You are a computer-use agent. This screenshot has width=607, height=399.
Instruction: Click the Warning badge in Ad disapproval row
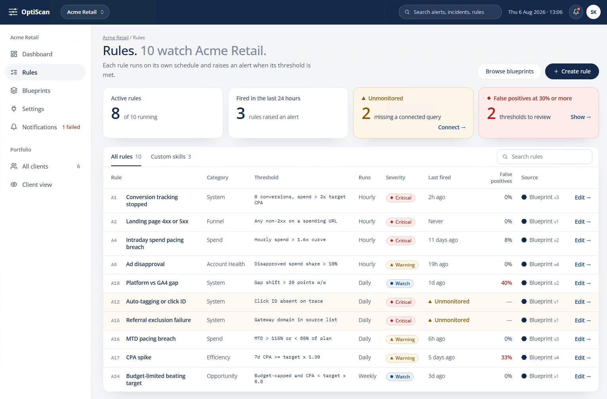402,265
